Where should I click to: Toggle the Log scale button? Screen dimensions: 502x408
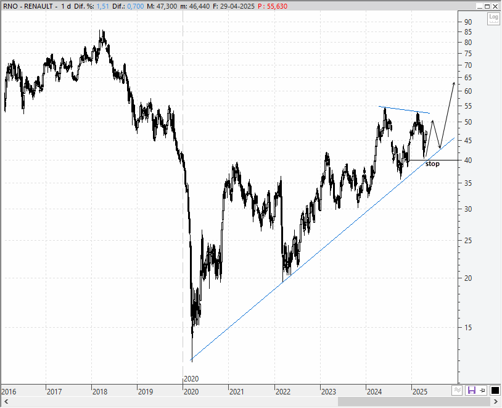click(493, 19)
